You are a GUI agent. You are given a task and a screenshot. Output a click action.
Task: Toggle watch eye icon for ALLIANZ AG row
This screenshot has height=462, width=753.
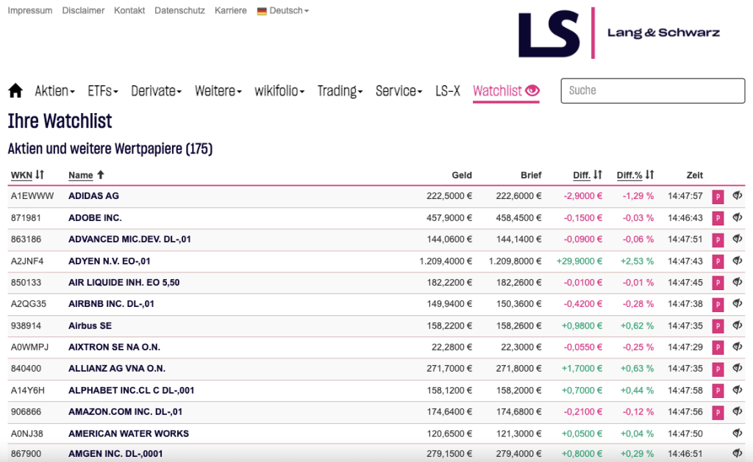click(x=737, y=368)
